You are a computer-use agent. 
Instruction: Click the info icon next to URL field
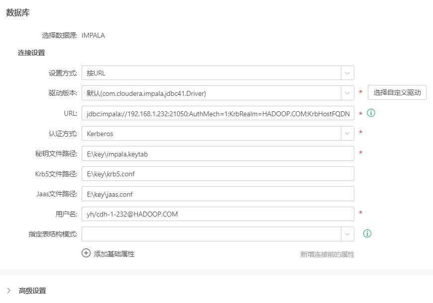point(371,113)
